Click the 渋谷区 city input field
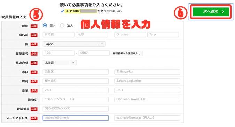235x127 pixels. point(76,72)
